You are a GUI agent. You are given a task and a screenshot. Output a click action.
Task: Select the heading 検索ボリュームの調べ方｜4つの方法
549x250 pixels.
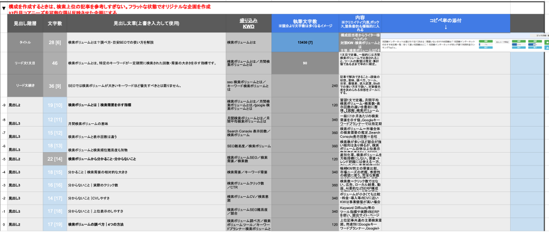pyautogui.click(x=147, y=224)
